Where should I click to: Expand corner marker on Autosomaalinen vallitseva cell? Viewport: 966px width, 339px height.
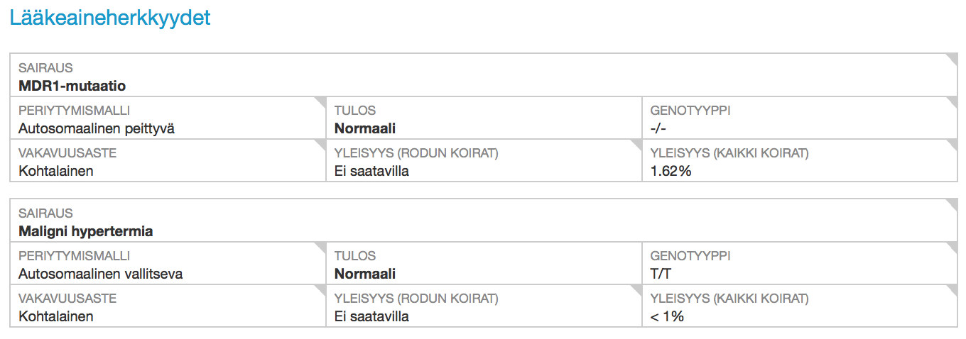tap(320, 248)
